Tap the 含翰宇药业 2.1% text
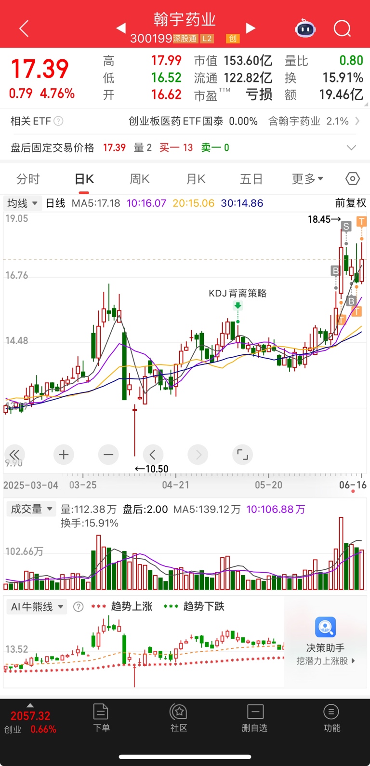The image size is (370, 766). pyautogui.click(x=308, y=121)
